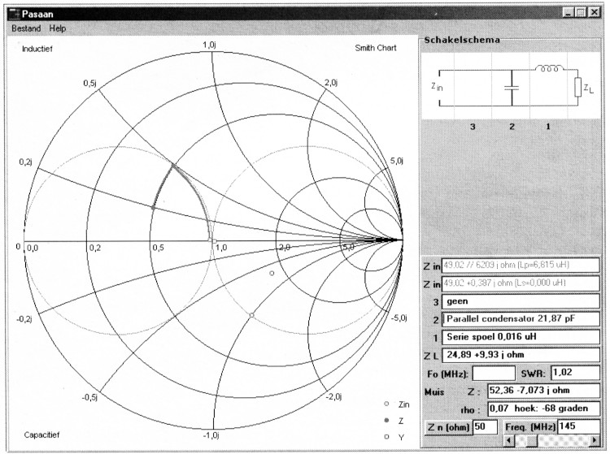
Task: Select the 'Parallel condensator 21,87 pF' field
Action: pyautogui.click(x=521, y=319)
